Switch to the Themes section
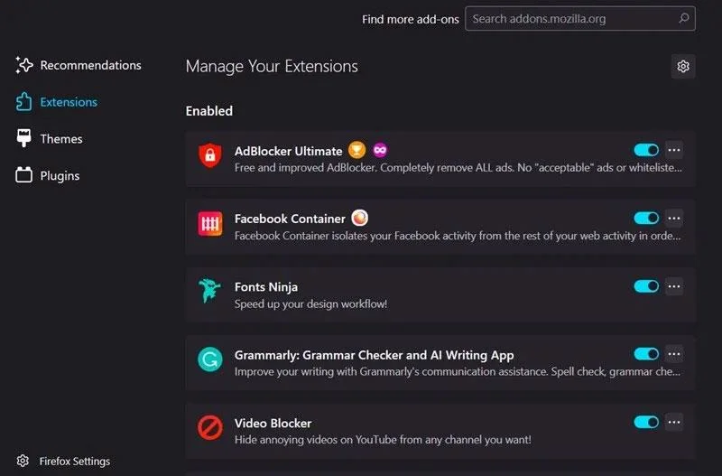The image size is (722, 476). (x=61, y=139)
